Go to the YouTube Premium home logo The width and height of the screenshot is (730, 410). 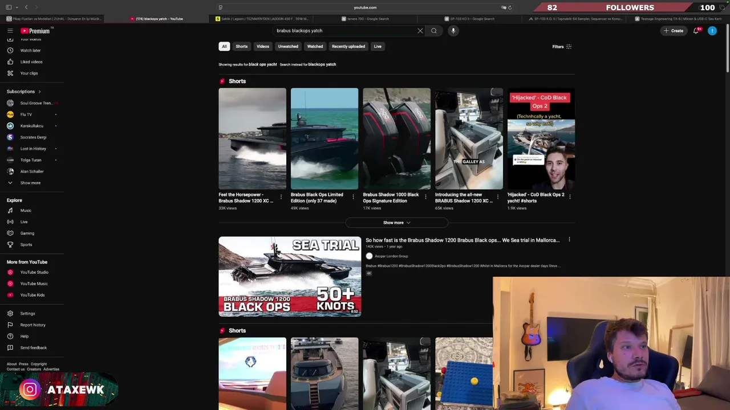tap(35, 31)
